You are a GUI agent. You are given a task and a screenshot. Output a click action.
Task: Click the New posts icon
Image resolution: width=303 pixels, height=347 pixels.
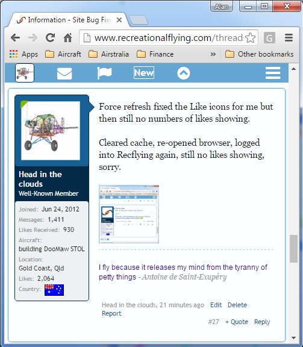click(144, 72)
